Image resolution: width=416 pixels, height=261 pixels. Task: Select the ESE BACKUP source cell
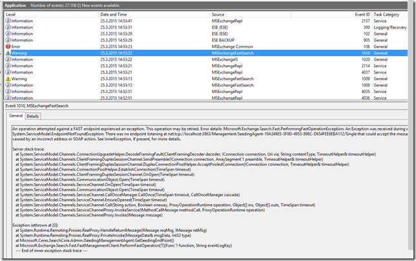[223, 40]
